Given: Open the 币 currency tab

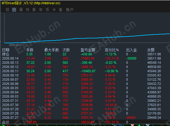Looking at the screenshot, I should click(47, 10).
